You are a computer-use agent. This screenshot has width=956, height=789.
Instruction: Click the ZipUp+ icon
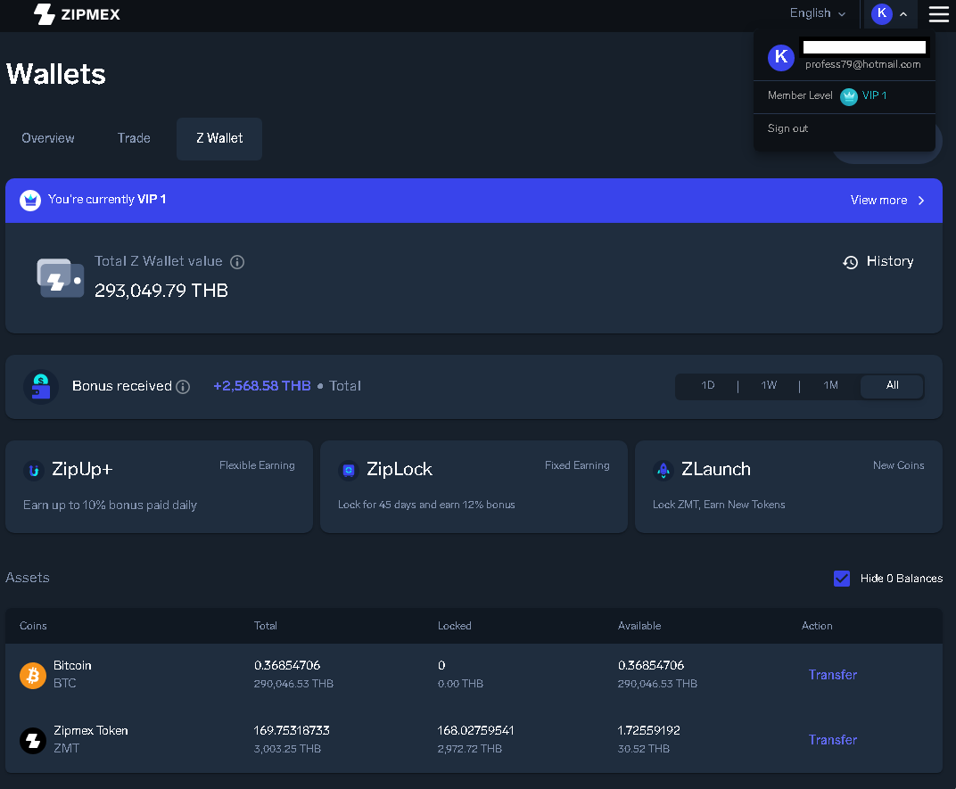34,470
